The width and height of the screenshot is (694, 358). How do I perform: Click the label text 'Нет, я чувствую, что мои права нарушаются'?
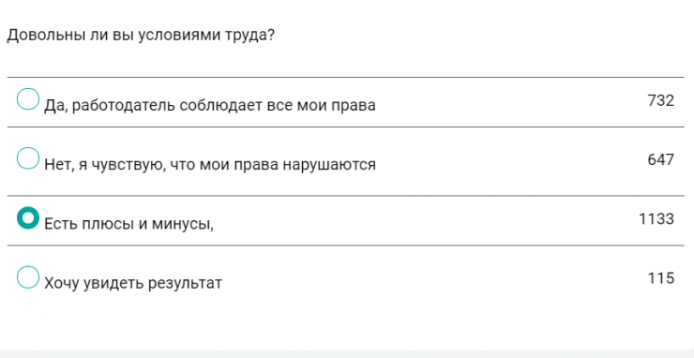coord(210,165)
